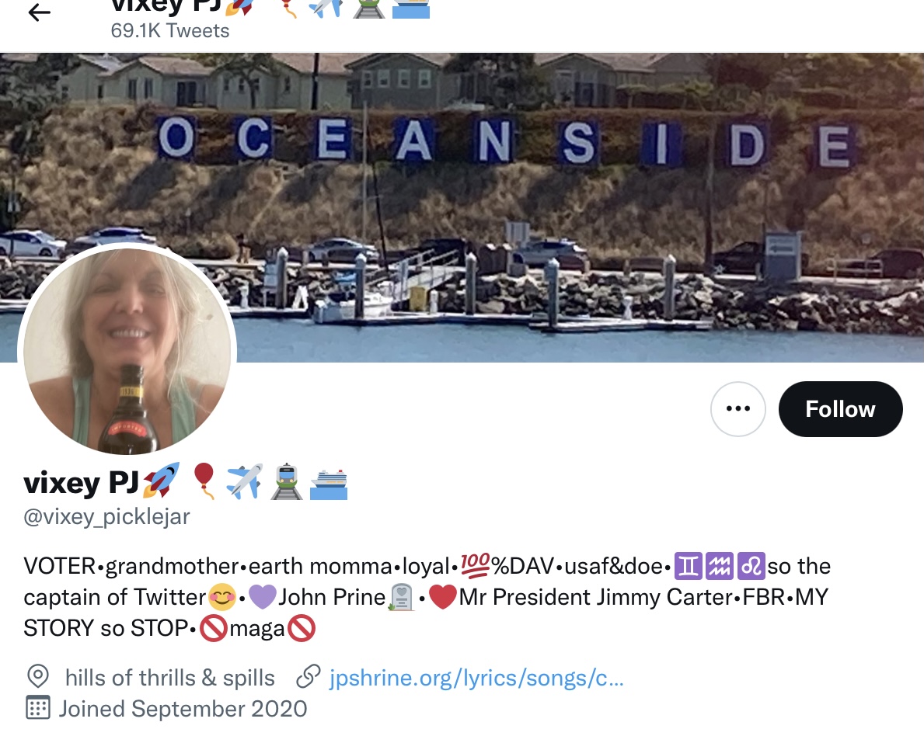Click the calendar icon next to Joined date
Image resolution: width=924 pixels, height=736 pixels.
click(38, 708)
